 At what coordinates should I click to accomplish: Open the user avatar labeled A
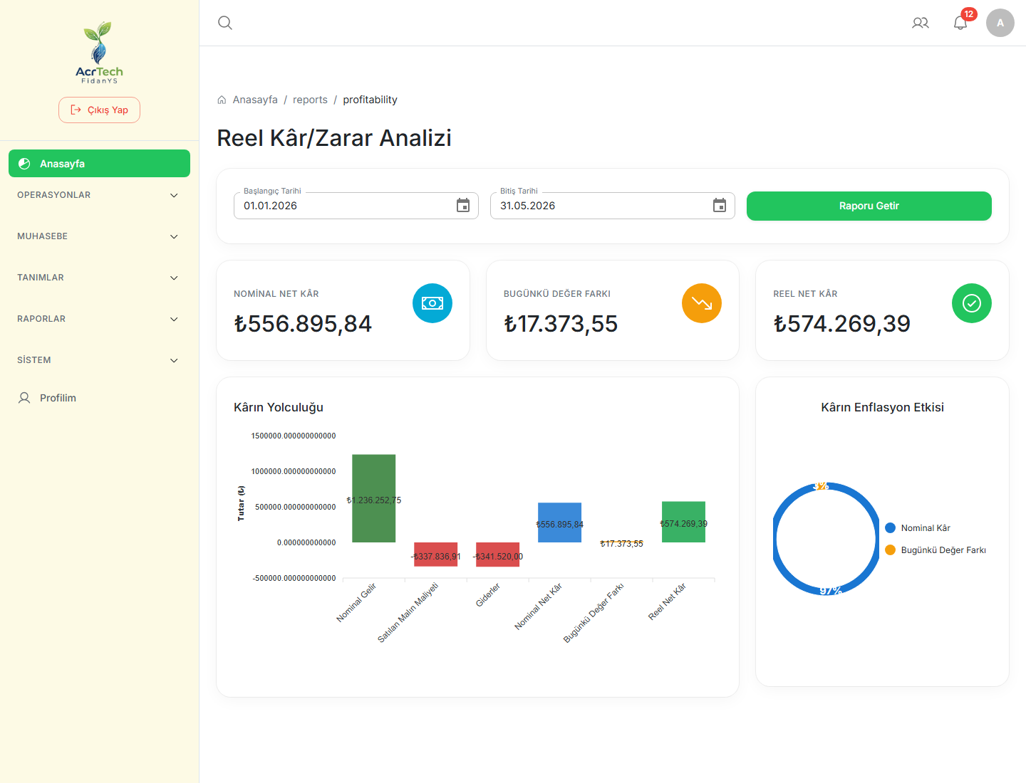tap(1000, 23)
